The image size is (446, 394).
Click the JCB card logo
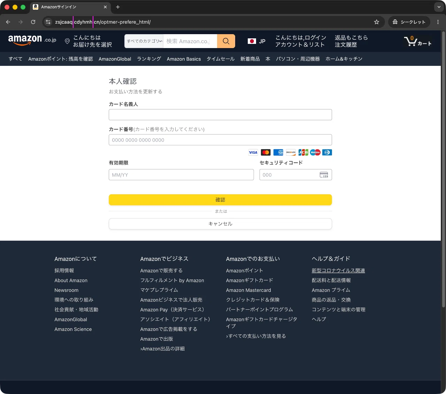[x=303, y=152]
